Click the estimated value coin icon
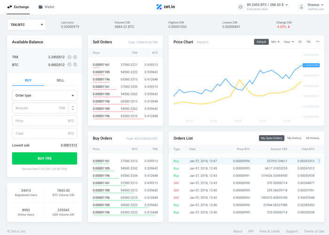Screen dimensions: 329x235 [x=241, y=7]
